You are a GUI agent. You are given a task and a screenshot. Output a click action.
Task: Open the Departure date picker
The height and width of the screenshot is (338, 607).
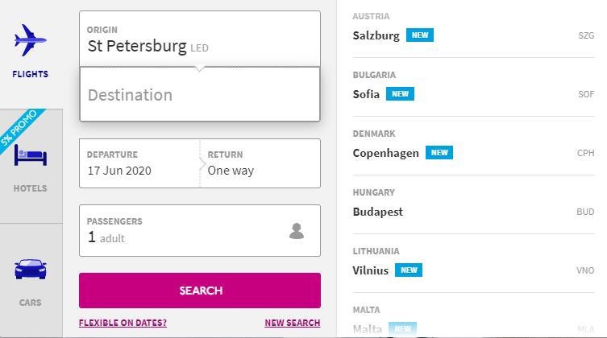[139, 163]
